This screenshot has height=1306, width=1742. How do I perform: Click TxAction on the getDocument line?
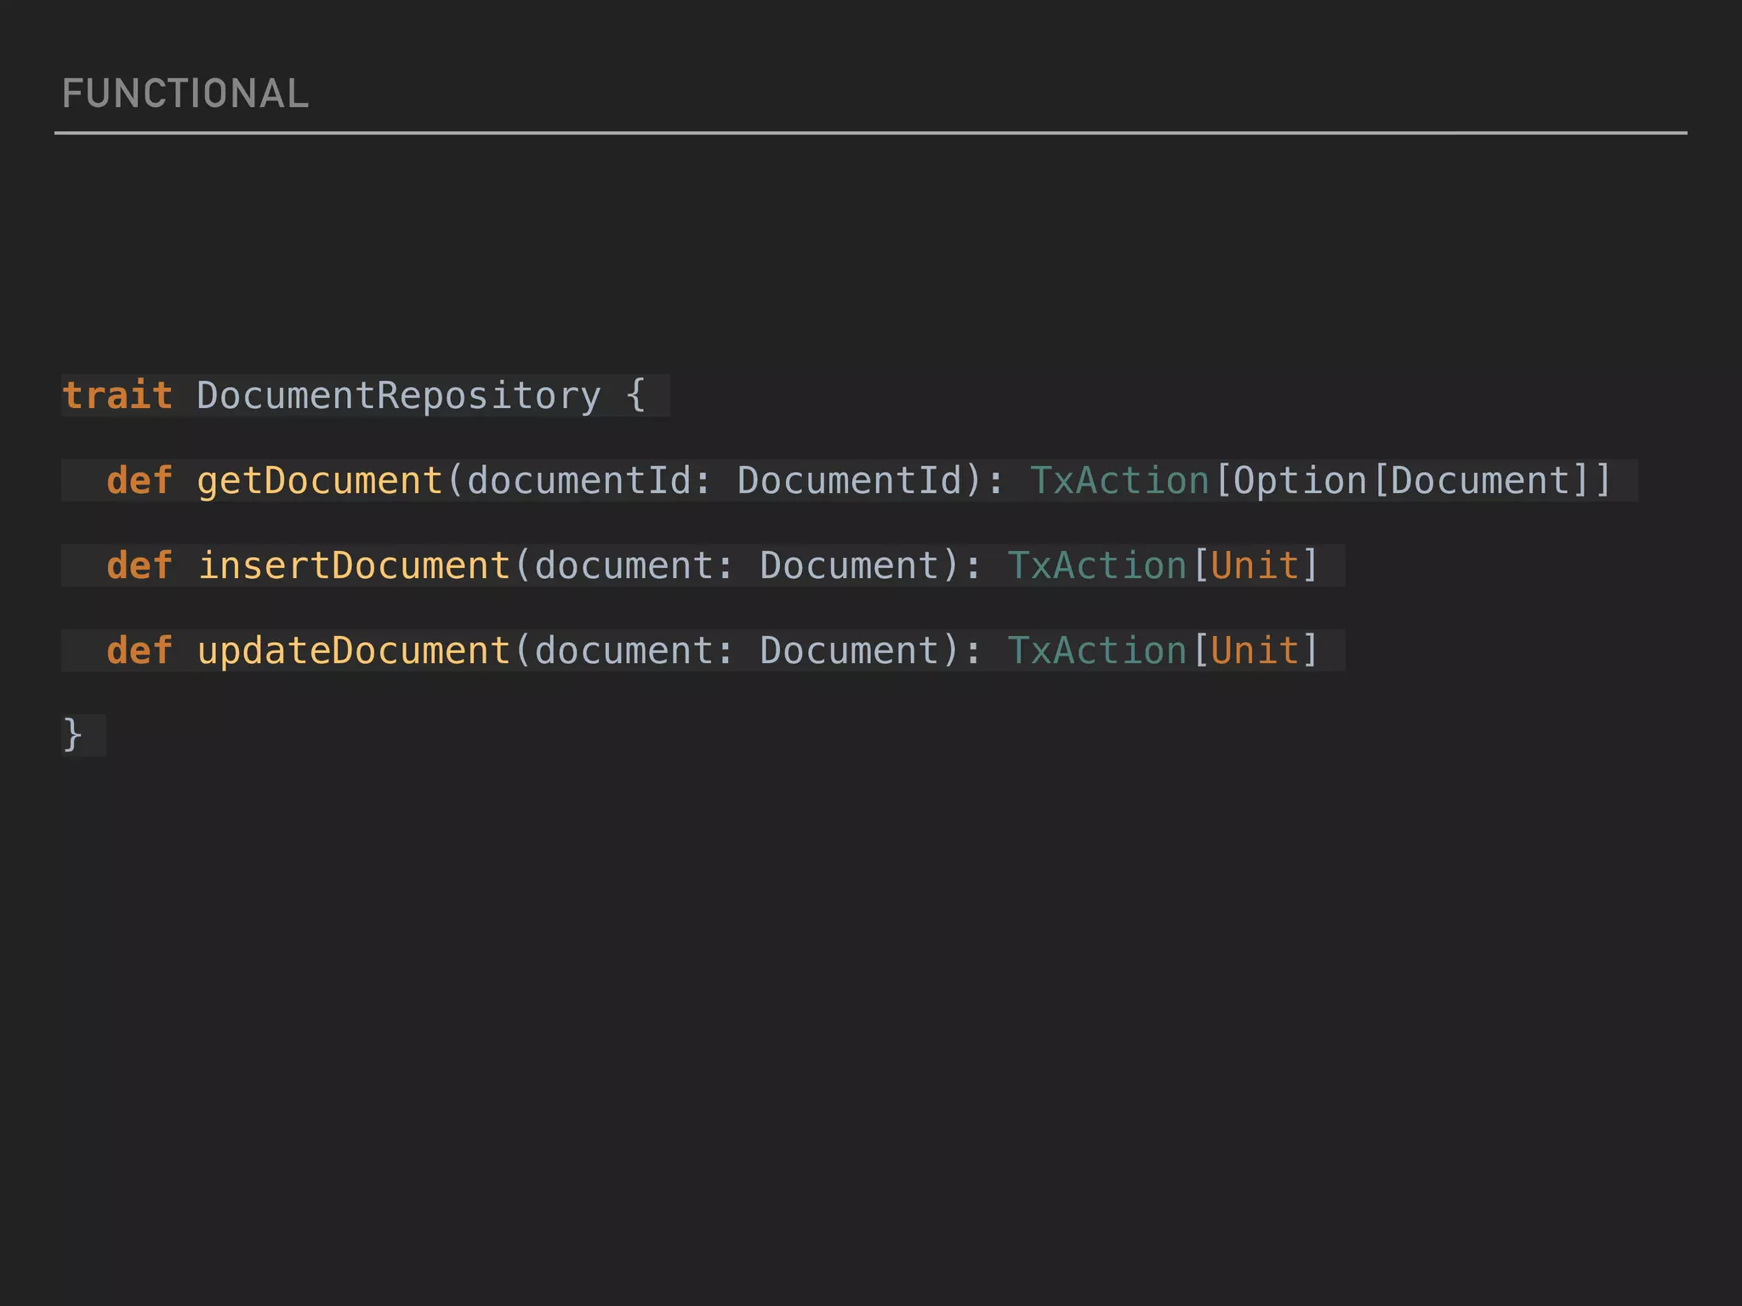[x=1119, y=481]
